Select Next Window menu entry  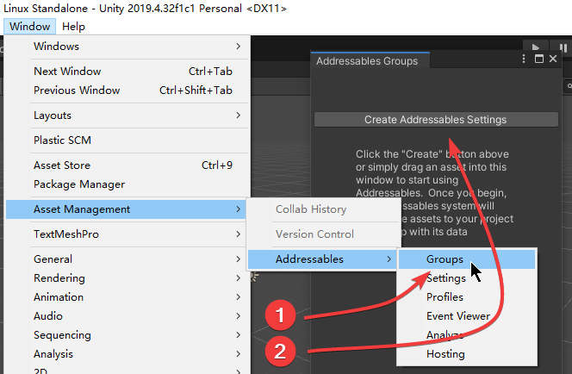pyautogui.click(x=127, y=72)
